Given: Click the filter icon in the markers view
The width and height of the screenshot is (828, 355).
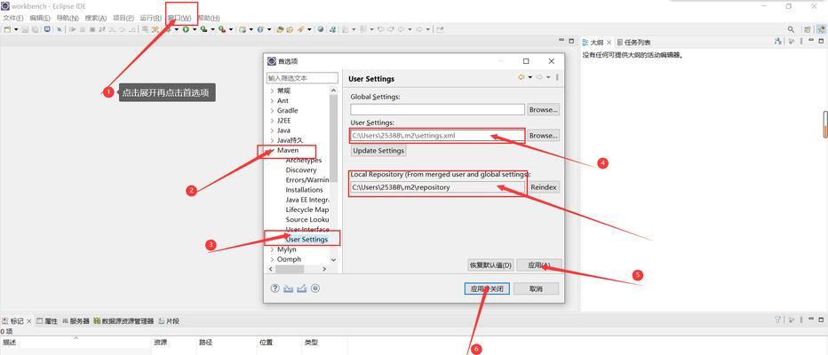Looking at the screenshot, I should pyautogui.click(x=777, y=319).
